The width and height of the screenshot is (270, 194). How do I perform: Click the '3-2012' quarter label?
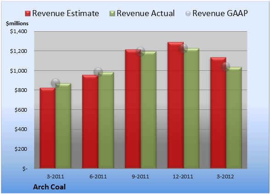click(225, 177)
